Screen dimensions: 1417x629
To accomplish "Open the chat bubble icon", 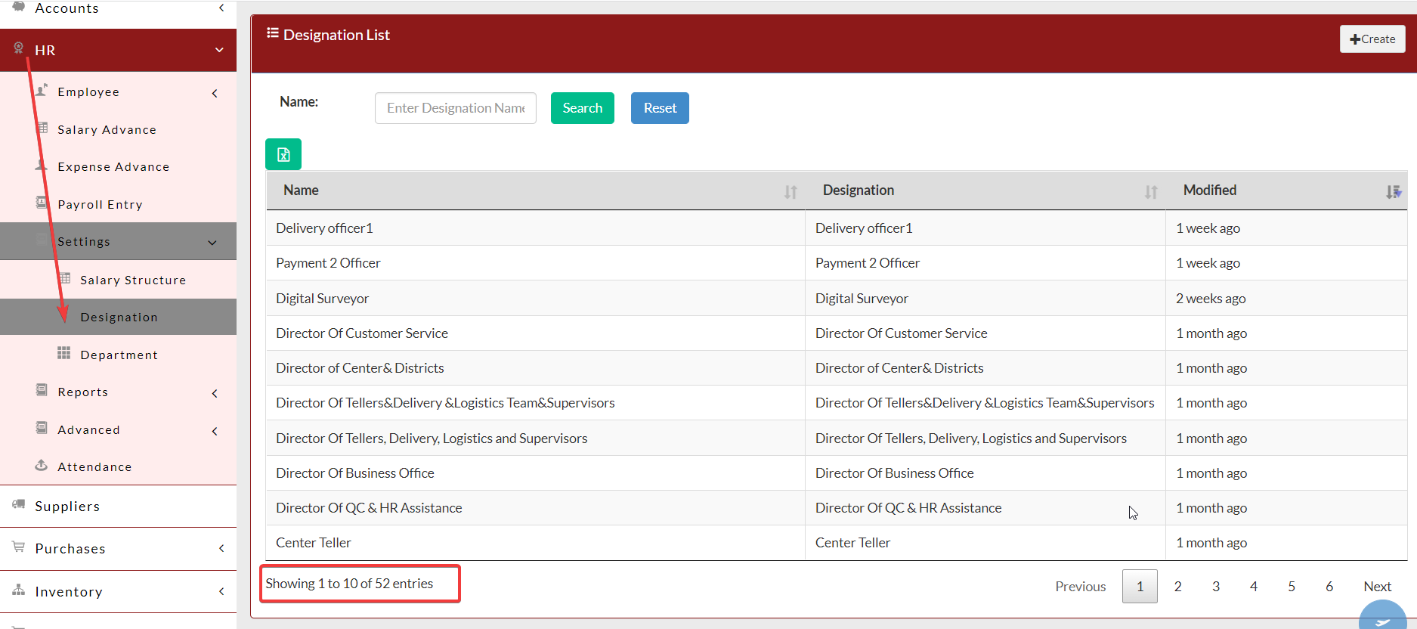I will [x=1383, y=616].
